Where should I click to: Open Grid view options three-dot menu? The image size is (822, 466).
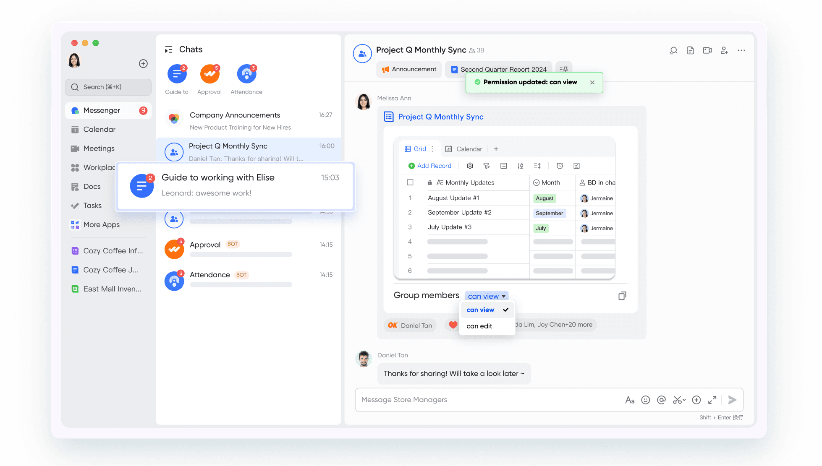(x=432, y=149)
